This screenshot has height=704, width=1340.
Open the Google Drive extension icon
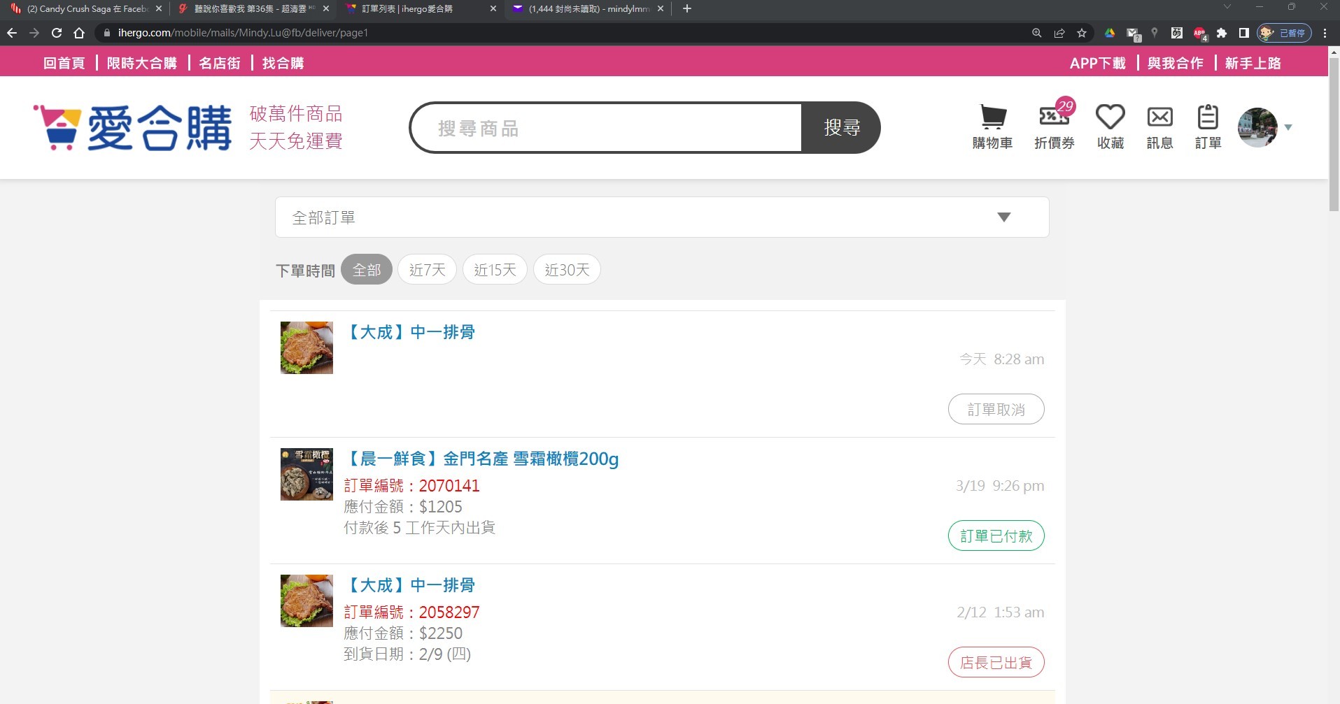coord(1110,33)
